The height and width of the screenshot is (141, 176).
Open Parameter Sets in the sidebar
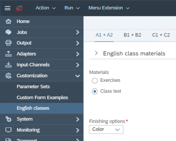click(33, 87)
